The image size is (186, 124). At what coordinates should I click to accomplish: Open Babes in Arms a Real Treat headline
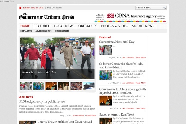117,114
